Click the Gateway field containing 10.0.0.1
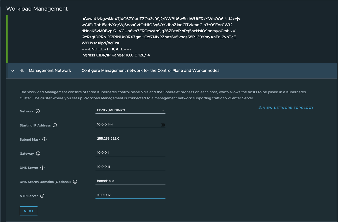338x222 pixels. pos(130,153)
